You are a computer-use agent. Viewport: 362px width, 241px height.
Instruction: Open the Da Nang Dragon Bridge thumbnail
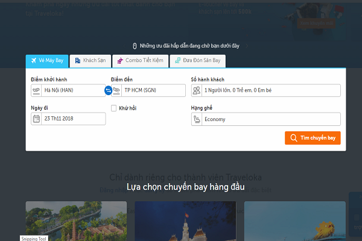295,221
